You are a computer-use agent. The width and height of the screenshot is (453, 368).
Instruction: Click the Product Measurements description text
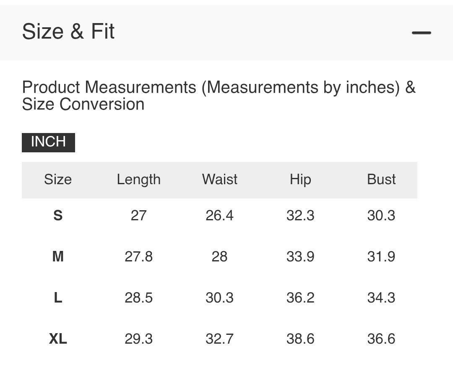pyautogui.click(x=218, y=96)
